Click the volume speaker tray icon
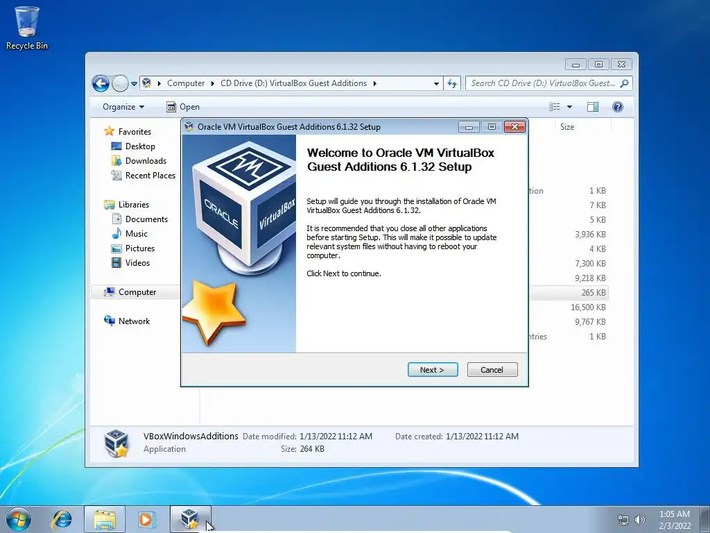 [x=640, y=520]
